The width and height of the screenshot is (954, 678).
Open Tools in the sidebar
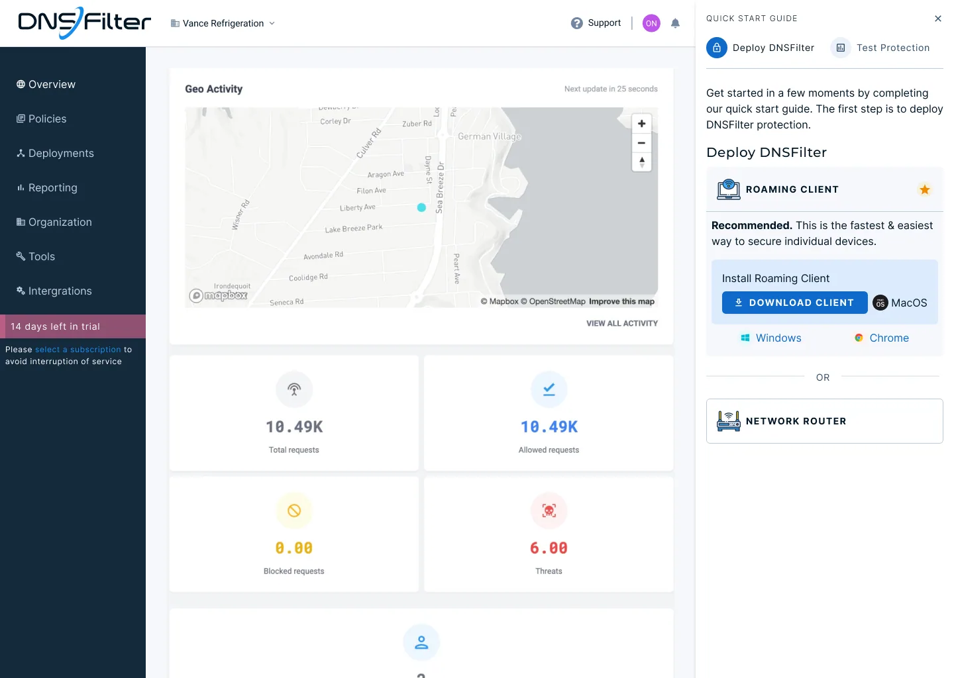[x=36, y=256]
